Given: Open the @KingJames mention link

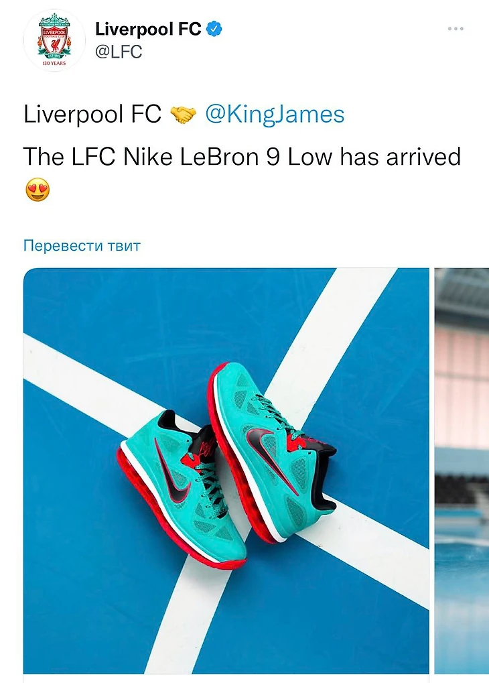Looking at the screenshot, I should click(x=275, y=114).
